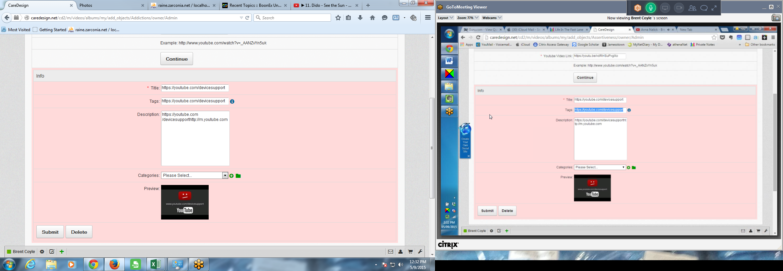This screenshot has height=271, width=783.
Task: Launch Internet Explorer from the taskbar
Action: (x=31, y=265)
